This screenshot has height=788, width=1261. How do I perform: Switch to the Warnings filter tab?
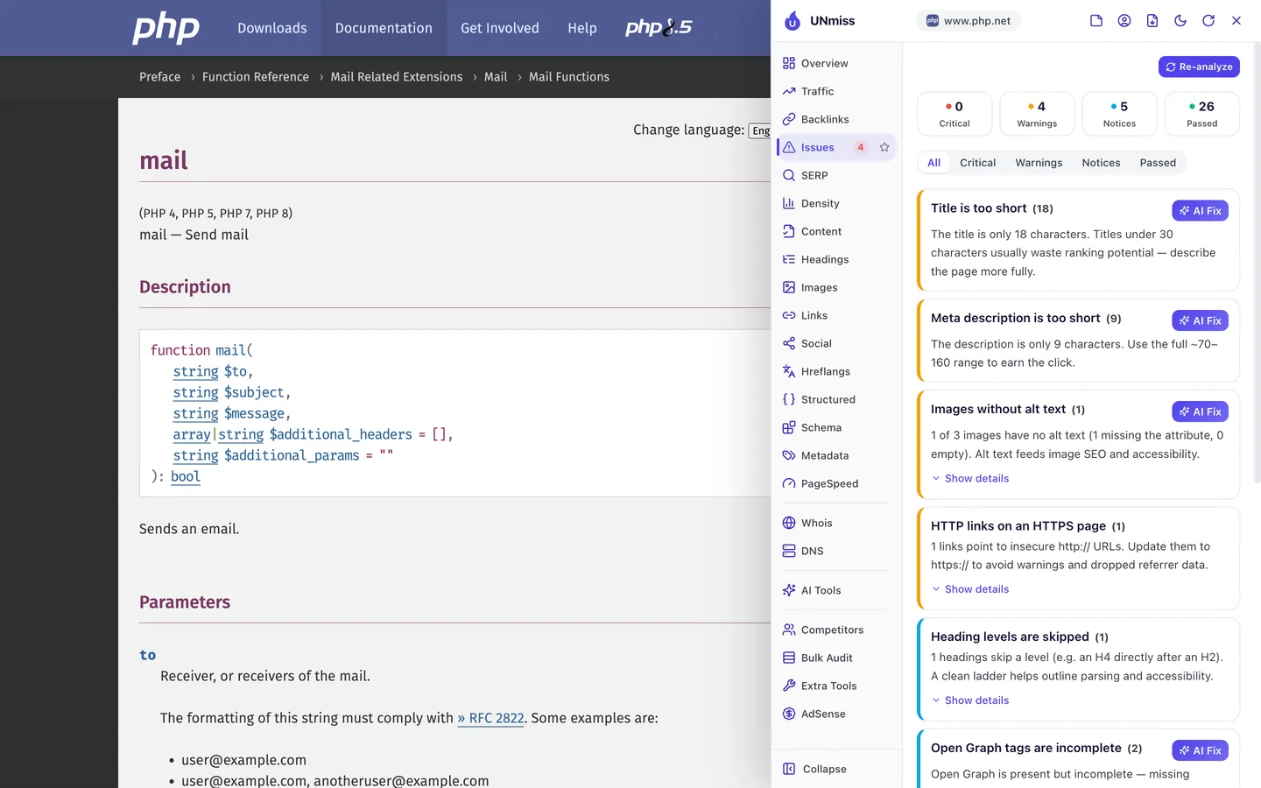1039,163
